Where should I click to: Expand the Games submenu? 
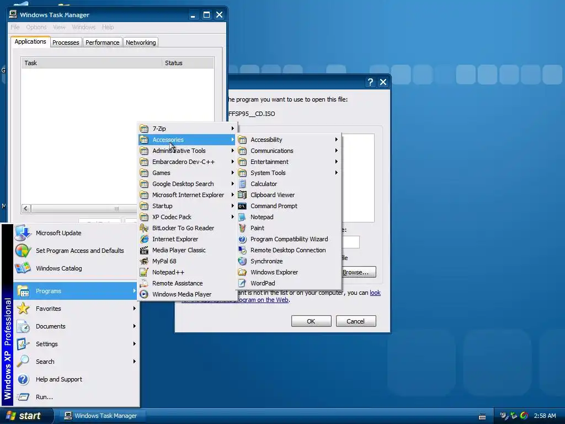tap(187, 173)
